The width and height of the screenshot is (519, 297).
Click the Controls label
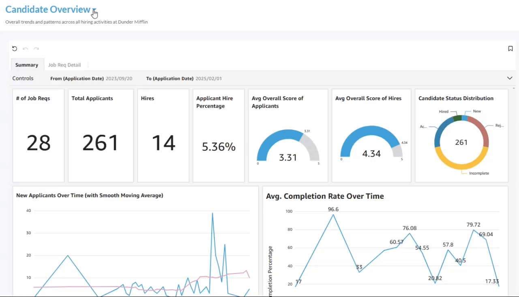pos(23,78)
